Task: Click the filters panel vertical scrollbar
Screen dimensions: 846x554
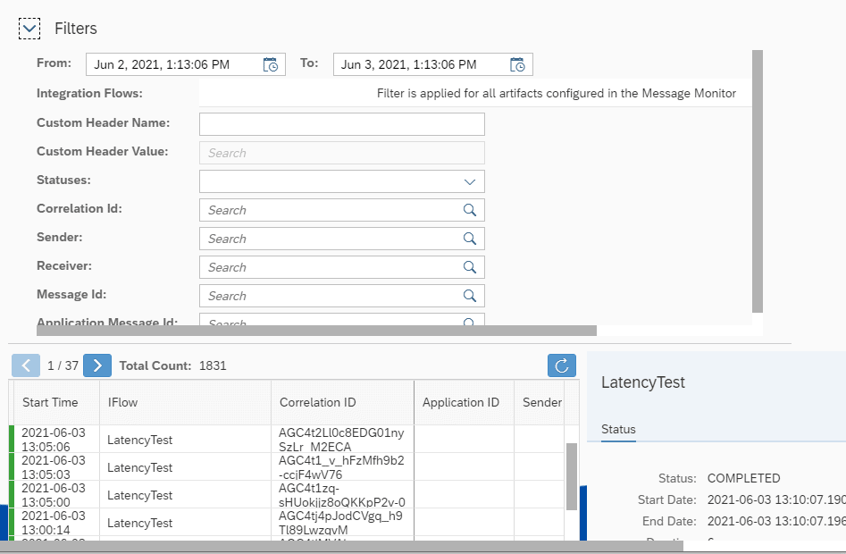Action: click(758, 181)
